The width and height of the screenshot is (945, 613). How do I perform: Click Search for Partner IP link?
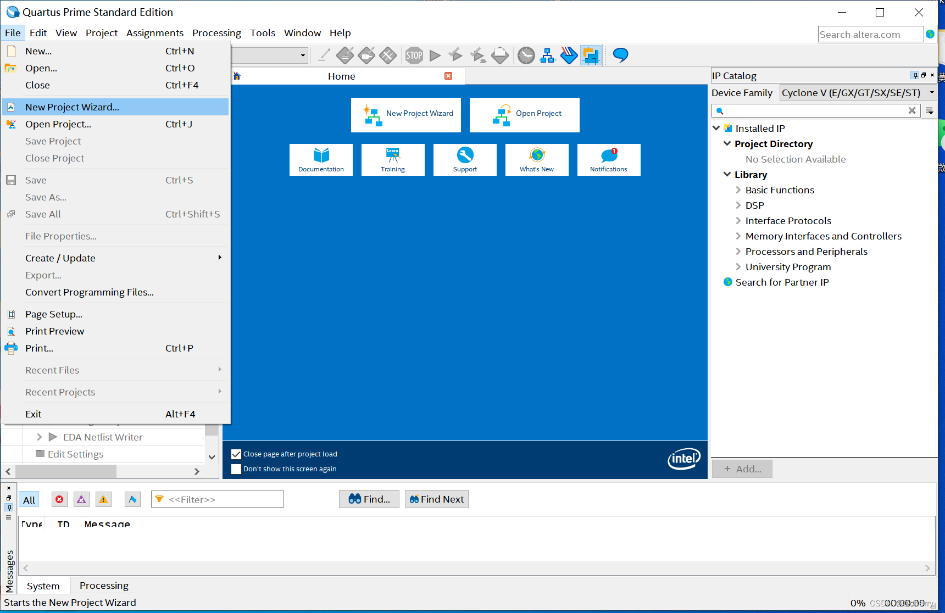[x=782, y=282]
